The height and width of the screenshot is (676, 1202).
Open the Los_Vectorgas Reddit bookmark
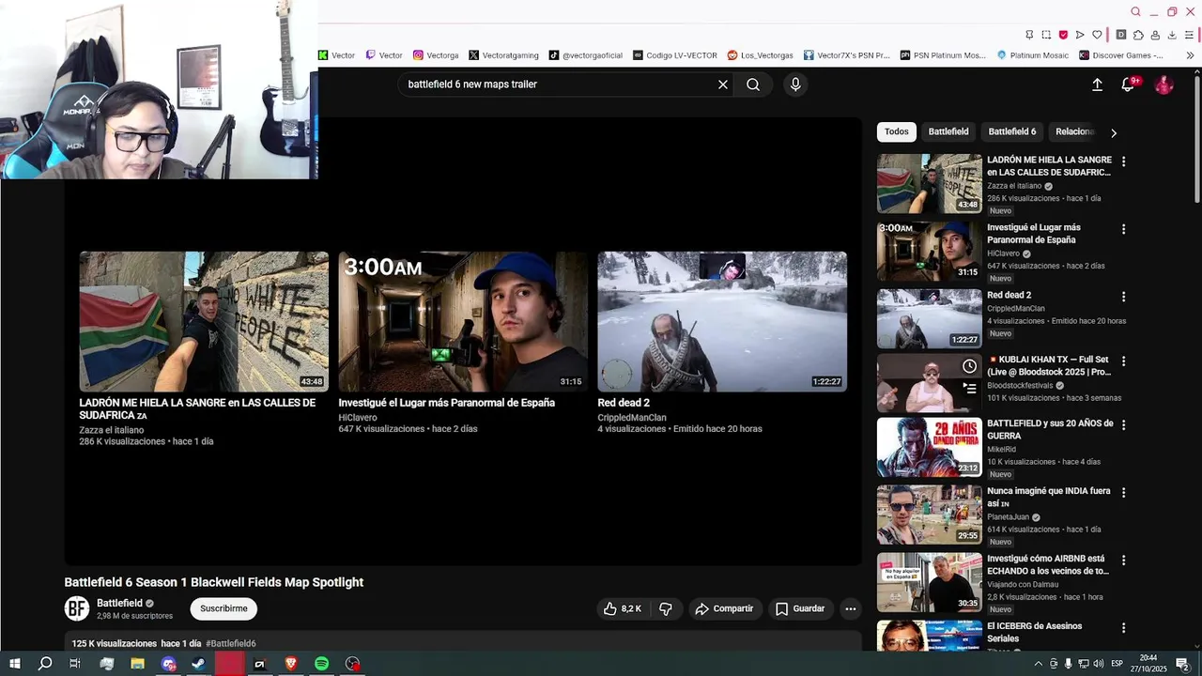(761, 55)
